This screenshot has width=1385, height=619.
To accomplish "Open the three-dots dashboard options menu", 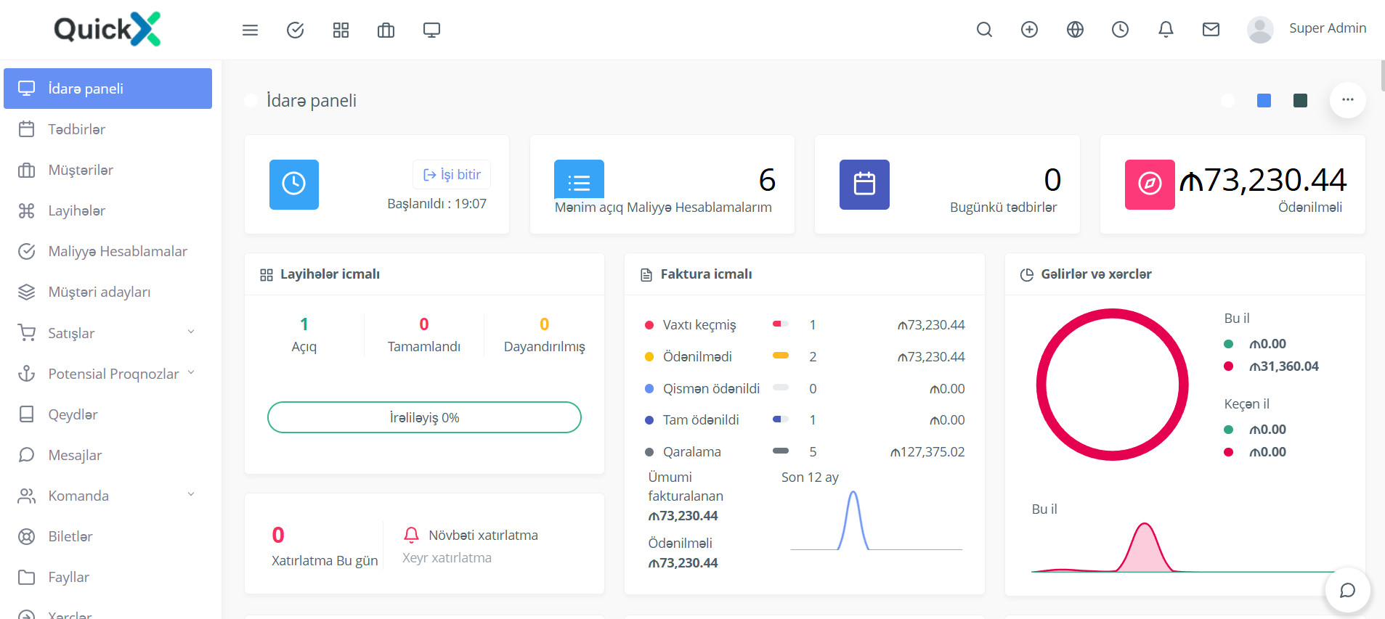I will (x=1347, y=100).
